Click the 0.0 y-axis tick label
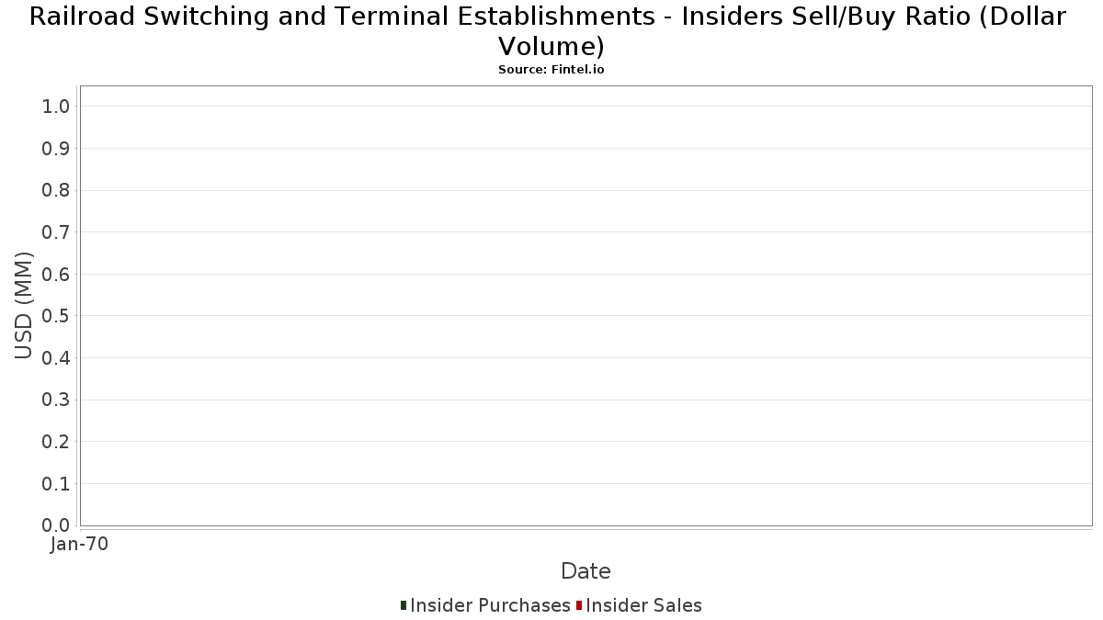 [x=56, y=525]
